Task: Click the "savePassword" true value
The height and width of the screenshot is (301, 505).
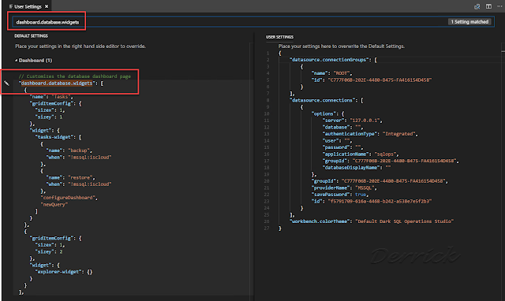Action: pos(361,195)
